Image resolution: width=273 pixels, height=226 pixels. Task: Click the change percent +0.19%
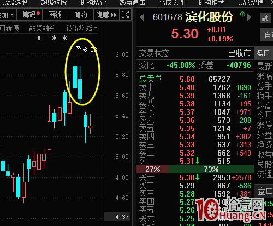click(x=220, y=39)
